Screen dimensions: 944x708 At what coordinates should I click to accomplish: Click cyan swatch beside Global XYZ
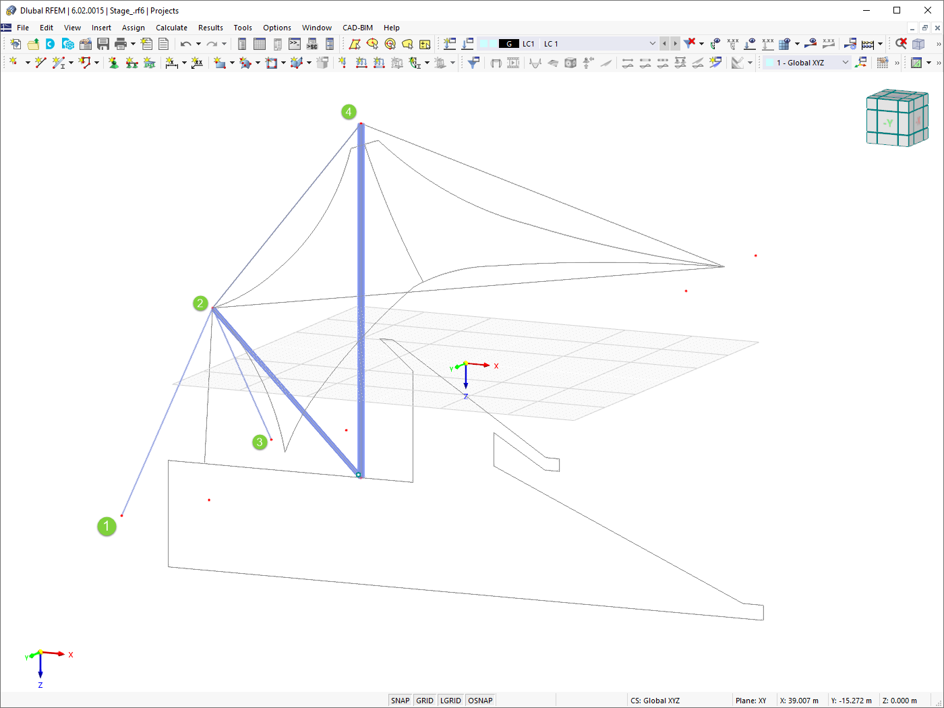pyautogui.click(x=769, y=63)
